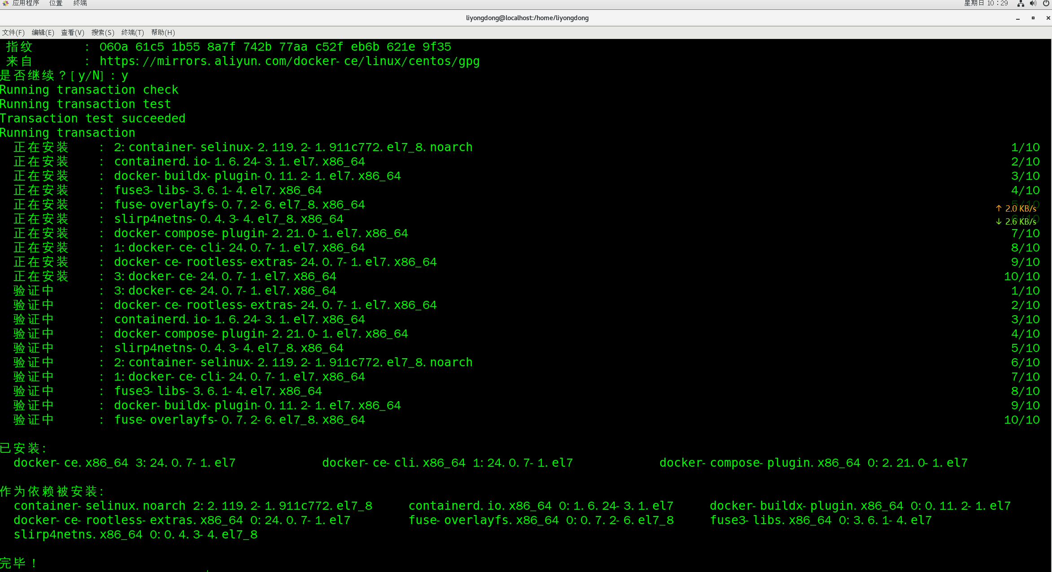Screen dimensions: 1052x572
Task: Minimize the terminal window
Action: pos(1018,18)
